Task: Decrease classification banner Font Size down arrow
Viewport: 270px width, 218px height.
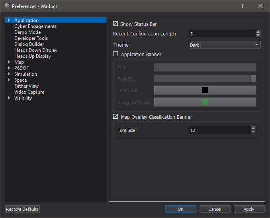Action: point(253,132)
